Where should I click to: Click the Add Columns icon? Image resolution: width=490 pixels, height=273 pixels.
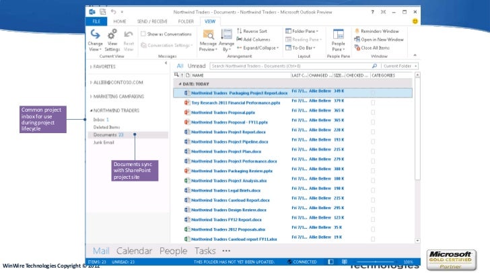240,40
